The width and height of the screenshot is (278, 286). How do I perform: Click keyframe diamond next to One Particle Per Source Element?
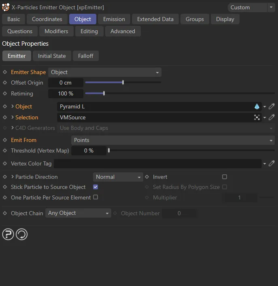pos(5,197)
